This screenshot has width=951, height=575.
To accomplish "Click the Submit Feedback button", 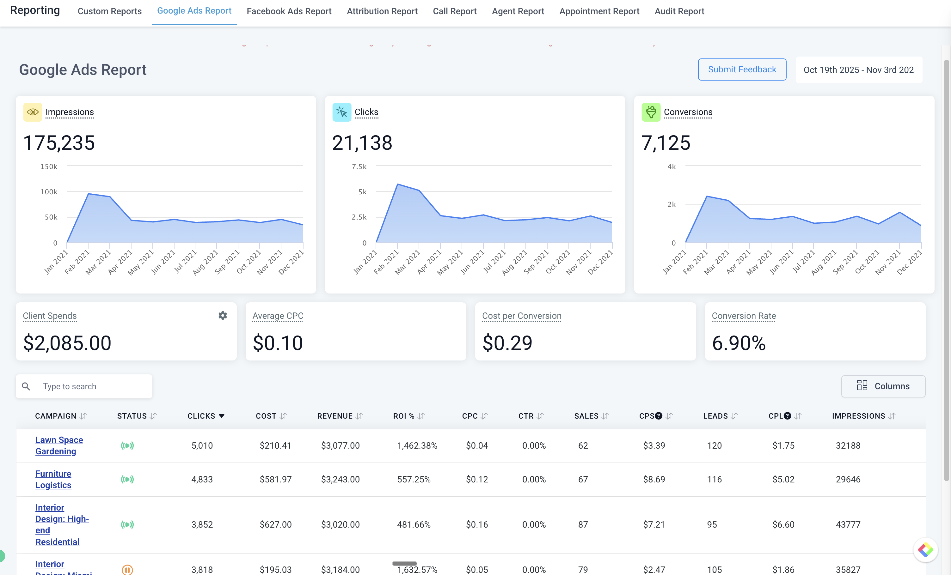I will (x=742, y=70).
